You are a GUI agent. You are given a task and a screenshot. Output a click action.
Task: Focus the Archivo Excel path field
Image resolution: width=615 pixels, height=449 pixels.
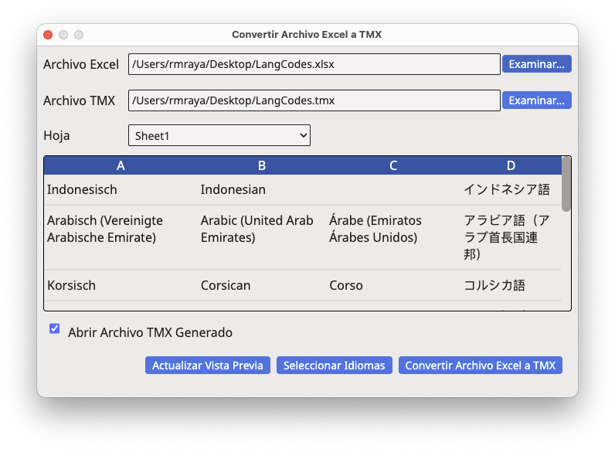click(x=314, y=64)
